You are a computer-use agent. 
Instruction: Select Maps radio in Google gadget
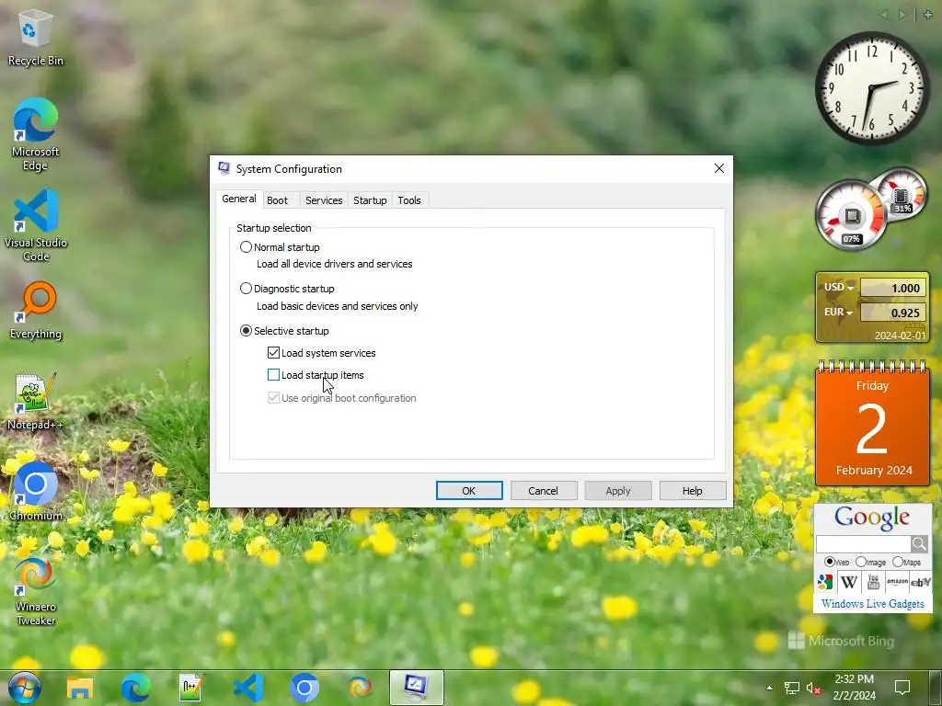[898, 562]
